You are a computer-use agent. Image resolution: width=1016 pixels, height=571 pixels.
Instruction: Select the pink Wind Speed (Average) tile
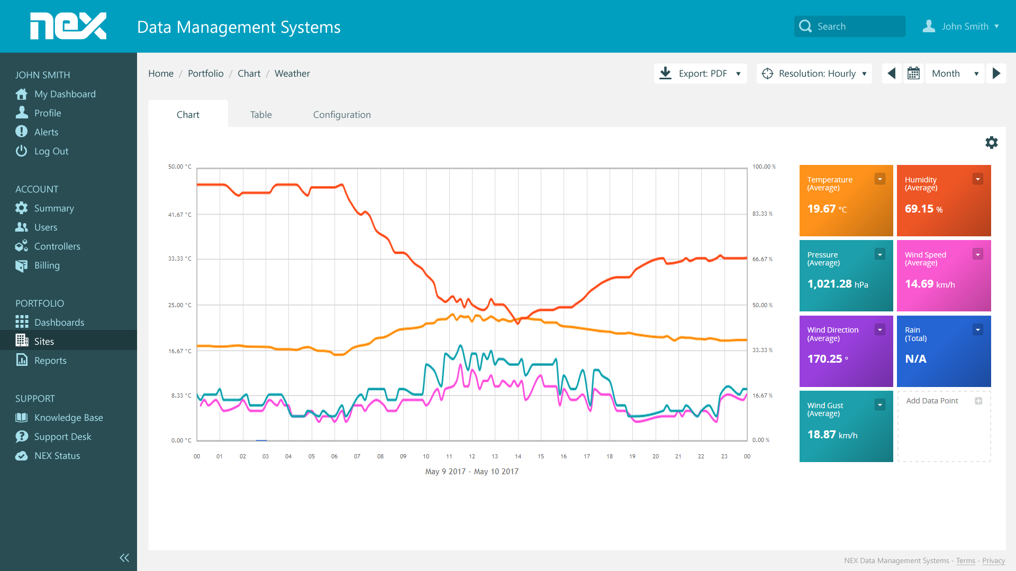(x=944, y=275)
